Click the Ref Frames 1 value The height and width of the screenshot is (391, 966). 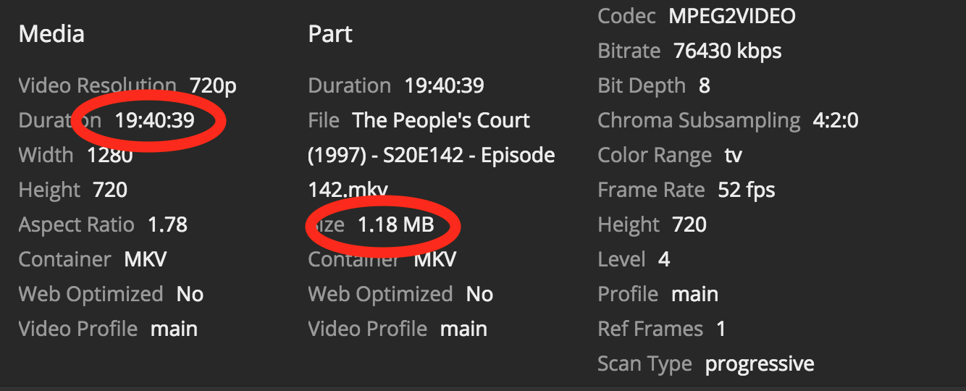[x=721, y=329]
